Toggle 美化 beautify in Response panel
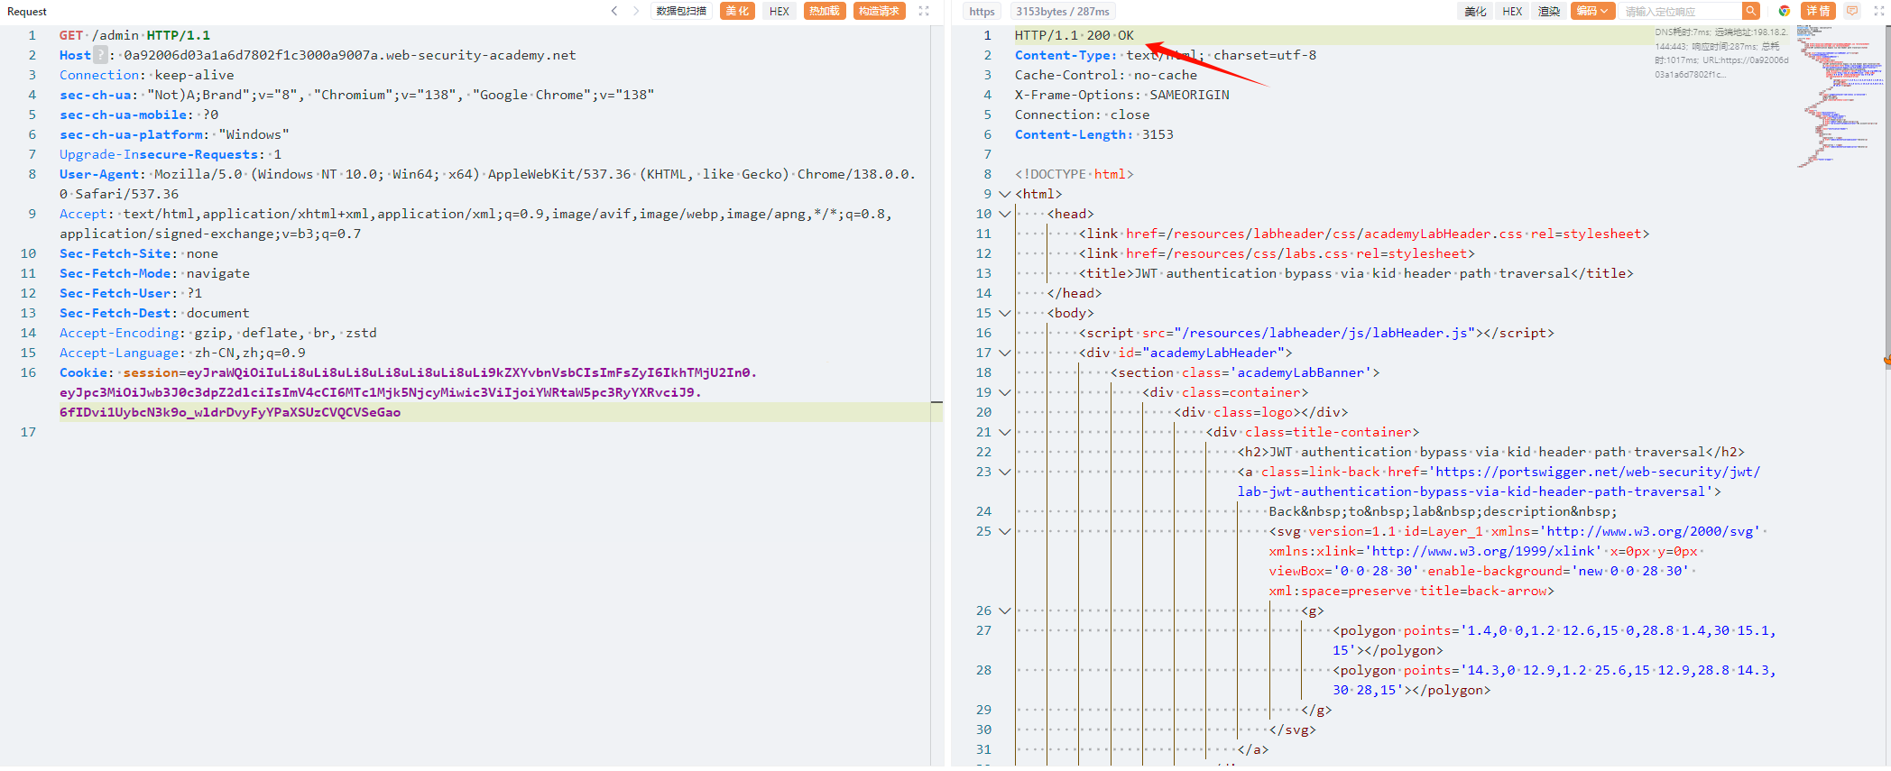The width and height of the screenshot is (1891, 771). 1475,11
